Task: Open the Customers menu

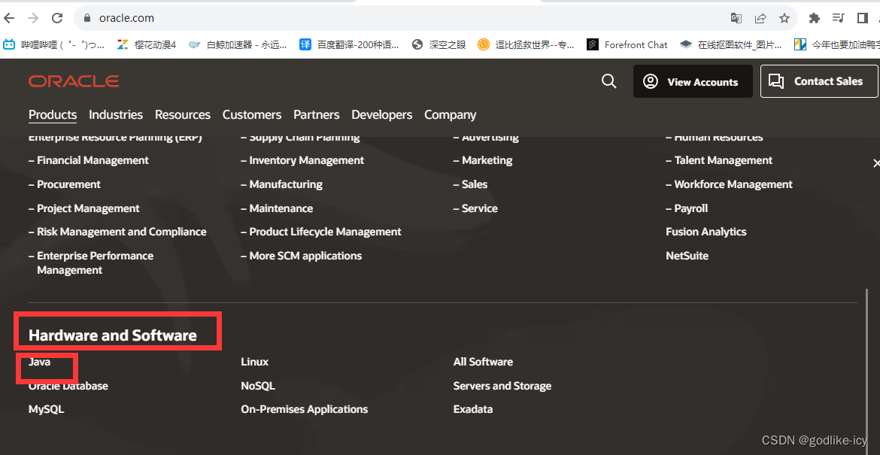Action: click(x=252, y=115)
